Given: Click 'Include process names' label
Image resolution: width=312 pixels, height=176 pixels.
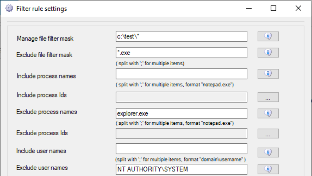Looking at the screenshot, I should [x=46, y=76].
